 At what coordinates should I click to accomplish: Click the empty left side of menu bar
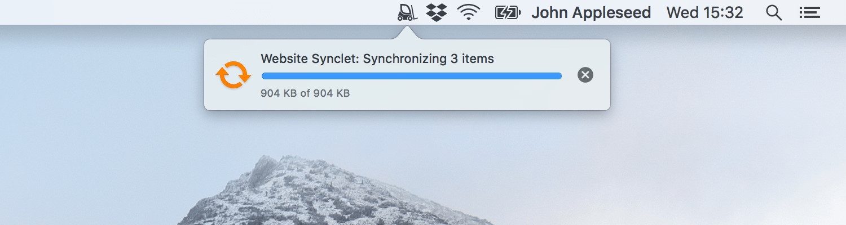point(169,12)
